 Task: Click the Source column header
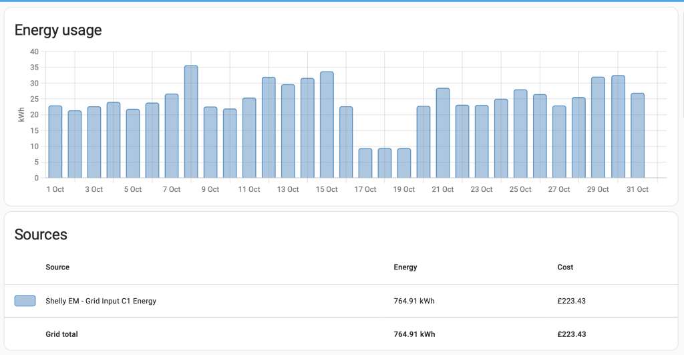tap(57, 267)
